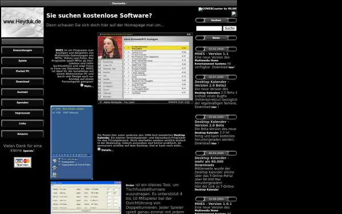
Task: Open the Spenden page in sidebar
Action: tap(22, 103)
